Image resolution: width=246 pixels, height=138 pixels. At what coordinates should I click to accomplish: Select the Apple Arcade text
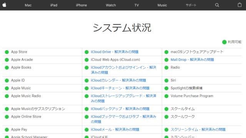22,60
